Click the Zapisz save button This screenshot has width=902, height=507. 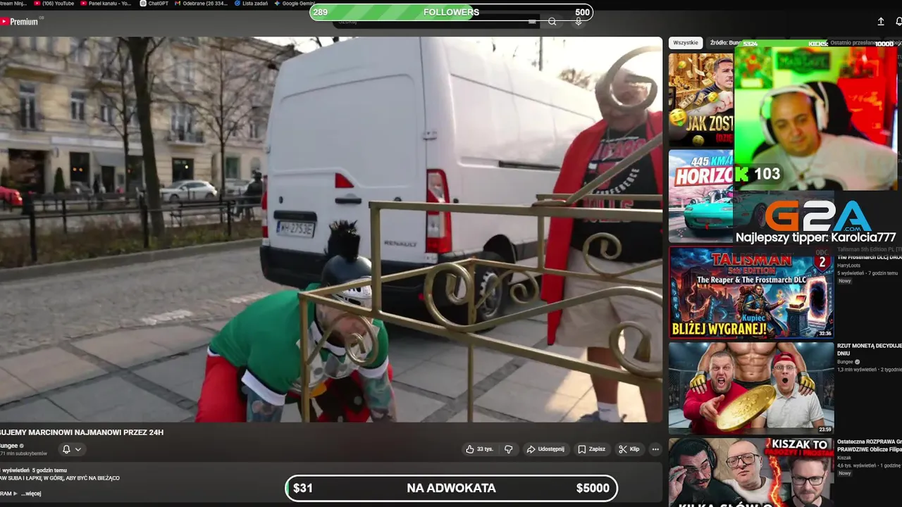coord(591,449)
